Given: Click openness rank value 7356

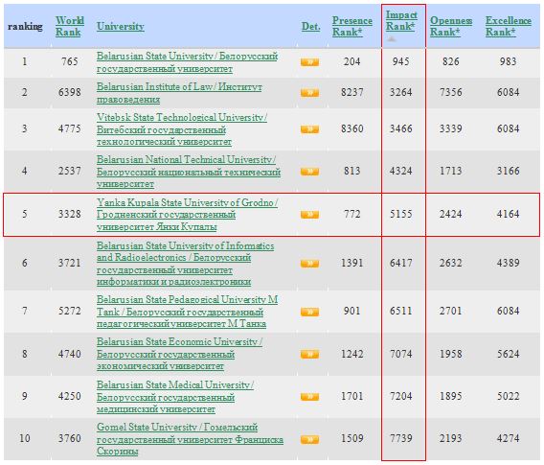Looking at the screenshot, I should coord(451,92).
